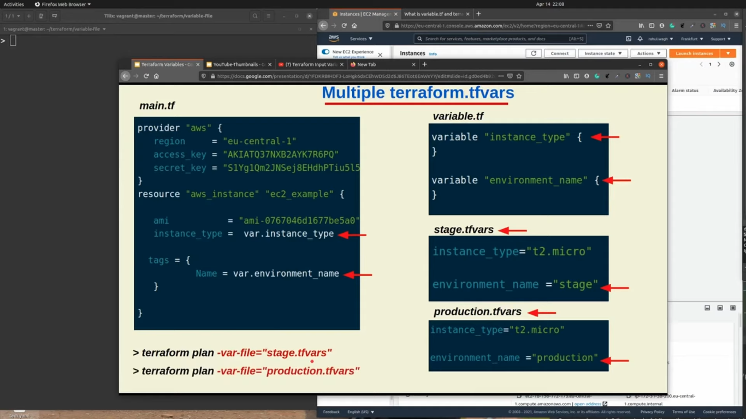Expand the Frankfurt region selector
Viewport: 746px width, 419px height.
692,39
